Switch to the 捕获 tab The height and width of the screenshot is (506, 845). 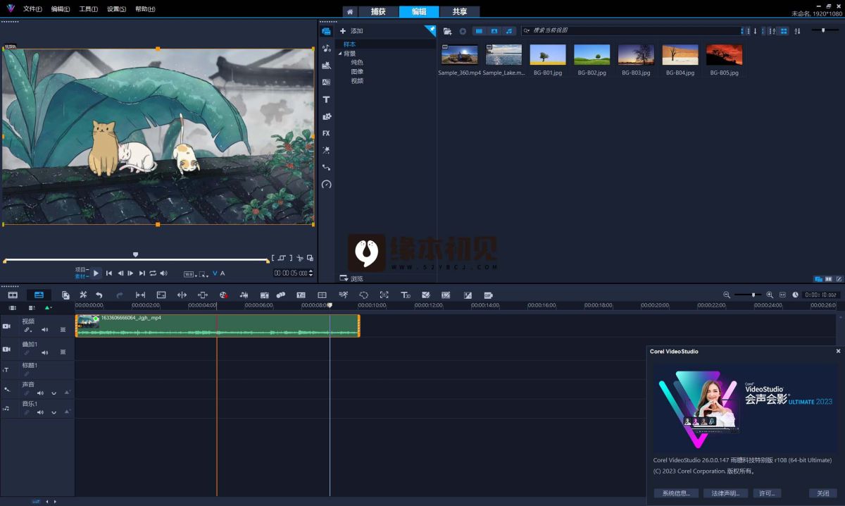[x=379, y=11]
